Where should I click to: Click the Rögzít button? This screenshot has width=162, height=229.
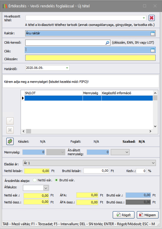(123, 215)
